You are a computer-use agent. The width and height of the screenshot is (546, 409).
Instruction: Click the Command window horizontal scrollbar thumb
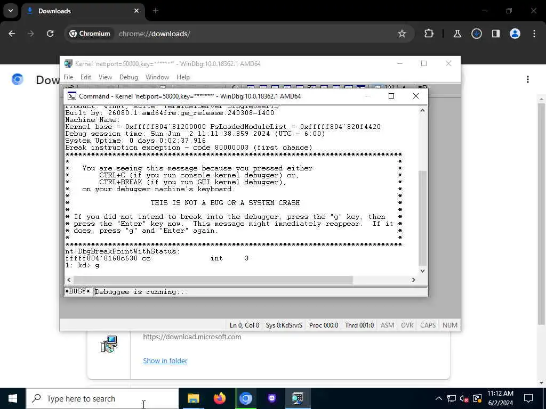(213, 280)
